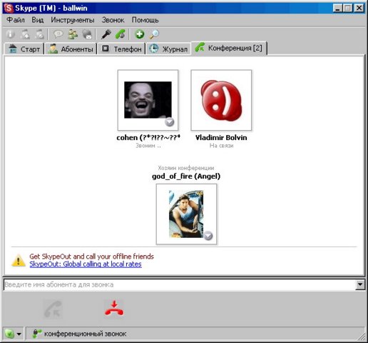
Task: Click the send voicemail icon
Action: click(x=87, y=34)
